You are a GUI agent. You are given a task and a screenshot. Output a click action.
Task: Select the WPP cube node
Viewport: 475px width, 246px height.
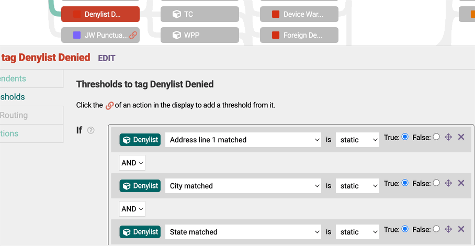coord(200,35)
